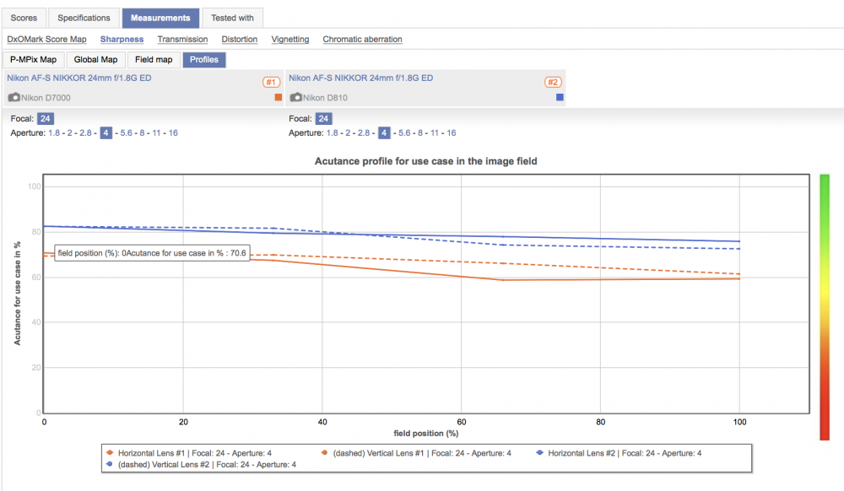The image size is (844, 491).
Task: Set lens #2 aperture to 1.8
Action: [x=332, y=132]
